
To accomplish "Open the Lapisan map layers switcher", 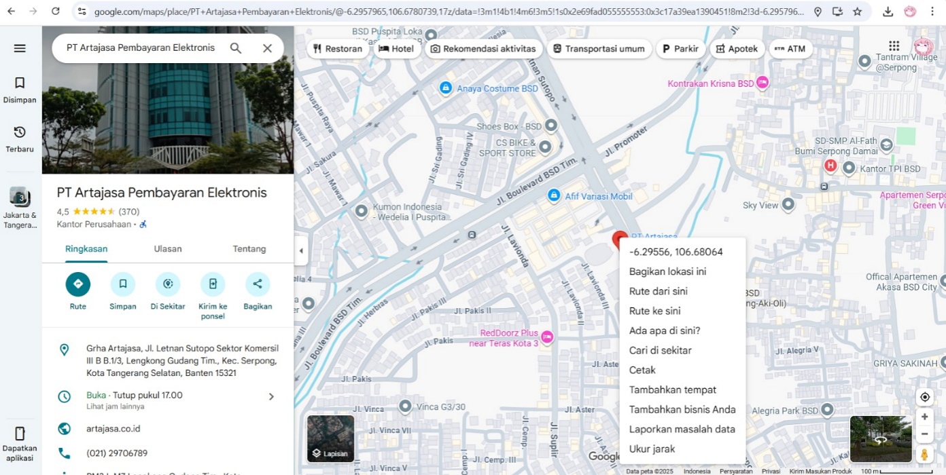I will [331, 439].
